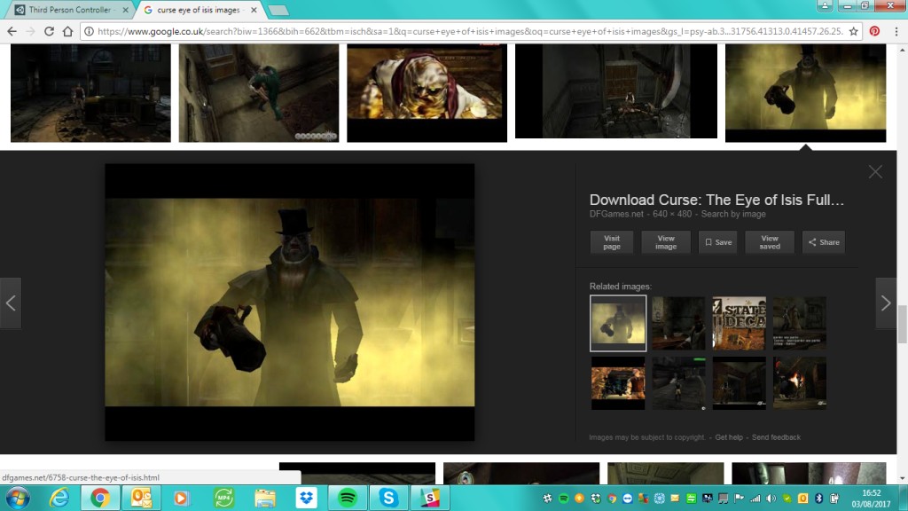Open Spotify from the taskbar
This screenshot has width=908, height=511.
pos(348,498)
